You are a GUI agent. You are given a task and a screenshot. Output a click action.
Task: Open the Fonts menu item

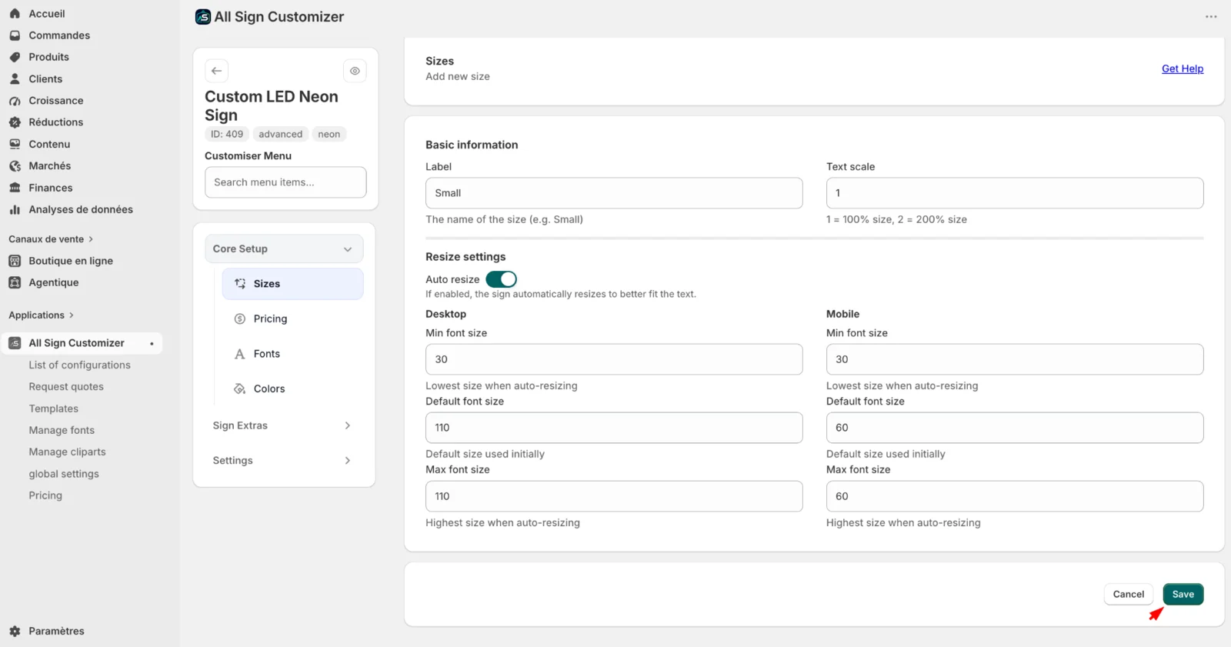292,354
